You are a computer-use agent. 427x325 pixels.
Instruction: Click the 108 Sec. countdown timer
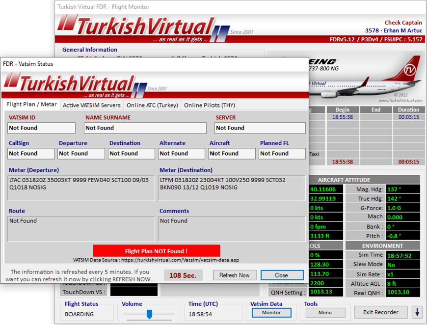pyautogui.click(x=183, y=275)
